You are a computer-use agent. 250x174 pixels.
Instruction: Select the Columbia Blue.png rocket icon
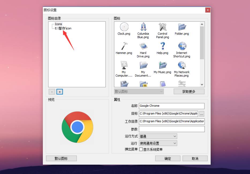point(143,27)
